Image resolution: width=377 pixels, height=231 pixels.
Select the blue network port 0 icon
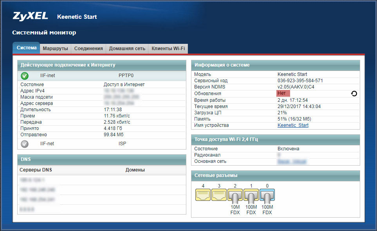[267, 195]
